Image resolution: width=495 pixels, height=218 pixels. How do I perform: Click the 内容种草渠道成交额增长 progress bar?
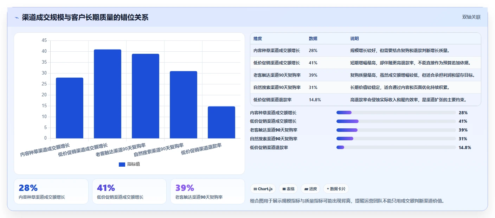pos(396,113)
